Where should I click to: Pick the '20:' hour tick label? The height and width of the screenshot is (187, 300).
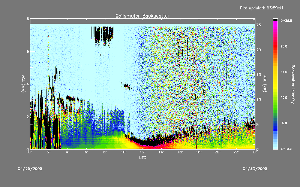[217, 152]
